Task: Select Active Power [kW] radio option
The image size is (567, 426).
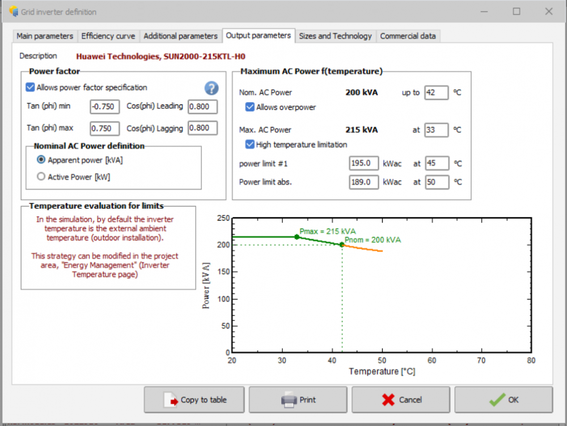Action: pyautogui.click(x=41, y=176)
